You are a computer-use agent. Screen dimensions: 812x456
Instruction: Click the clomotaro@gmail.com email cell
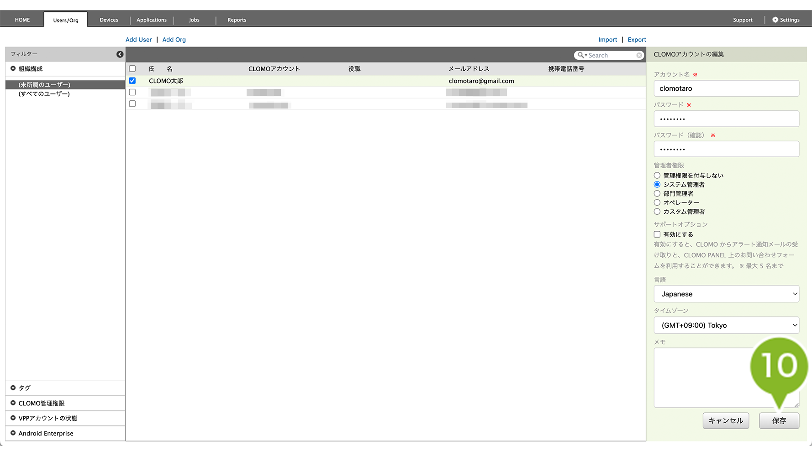[x=481, y=81]
